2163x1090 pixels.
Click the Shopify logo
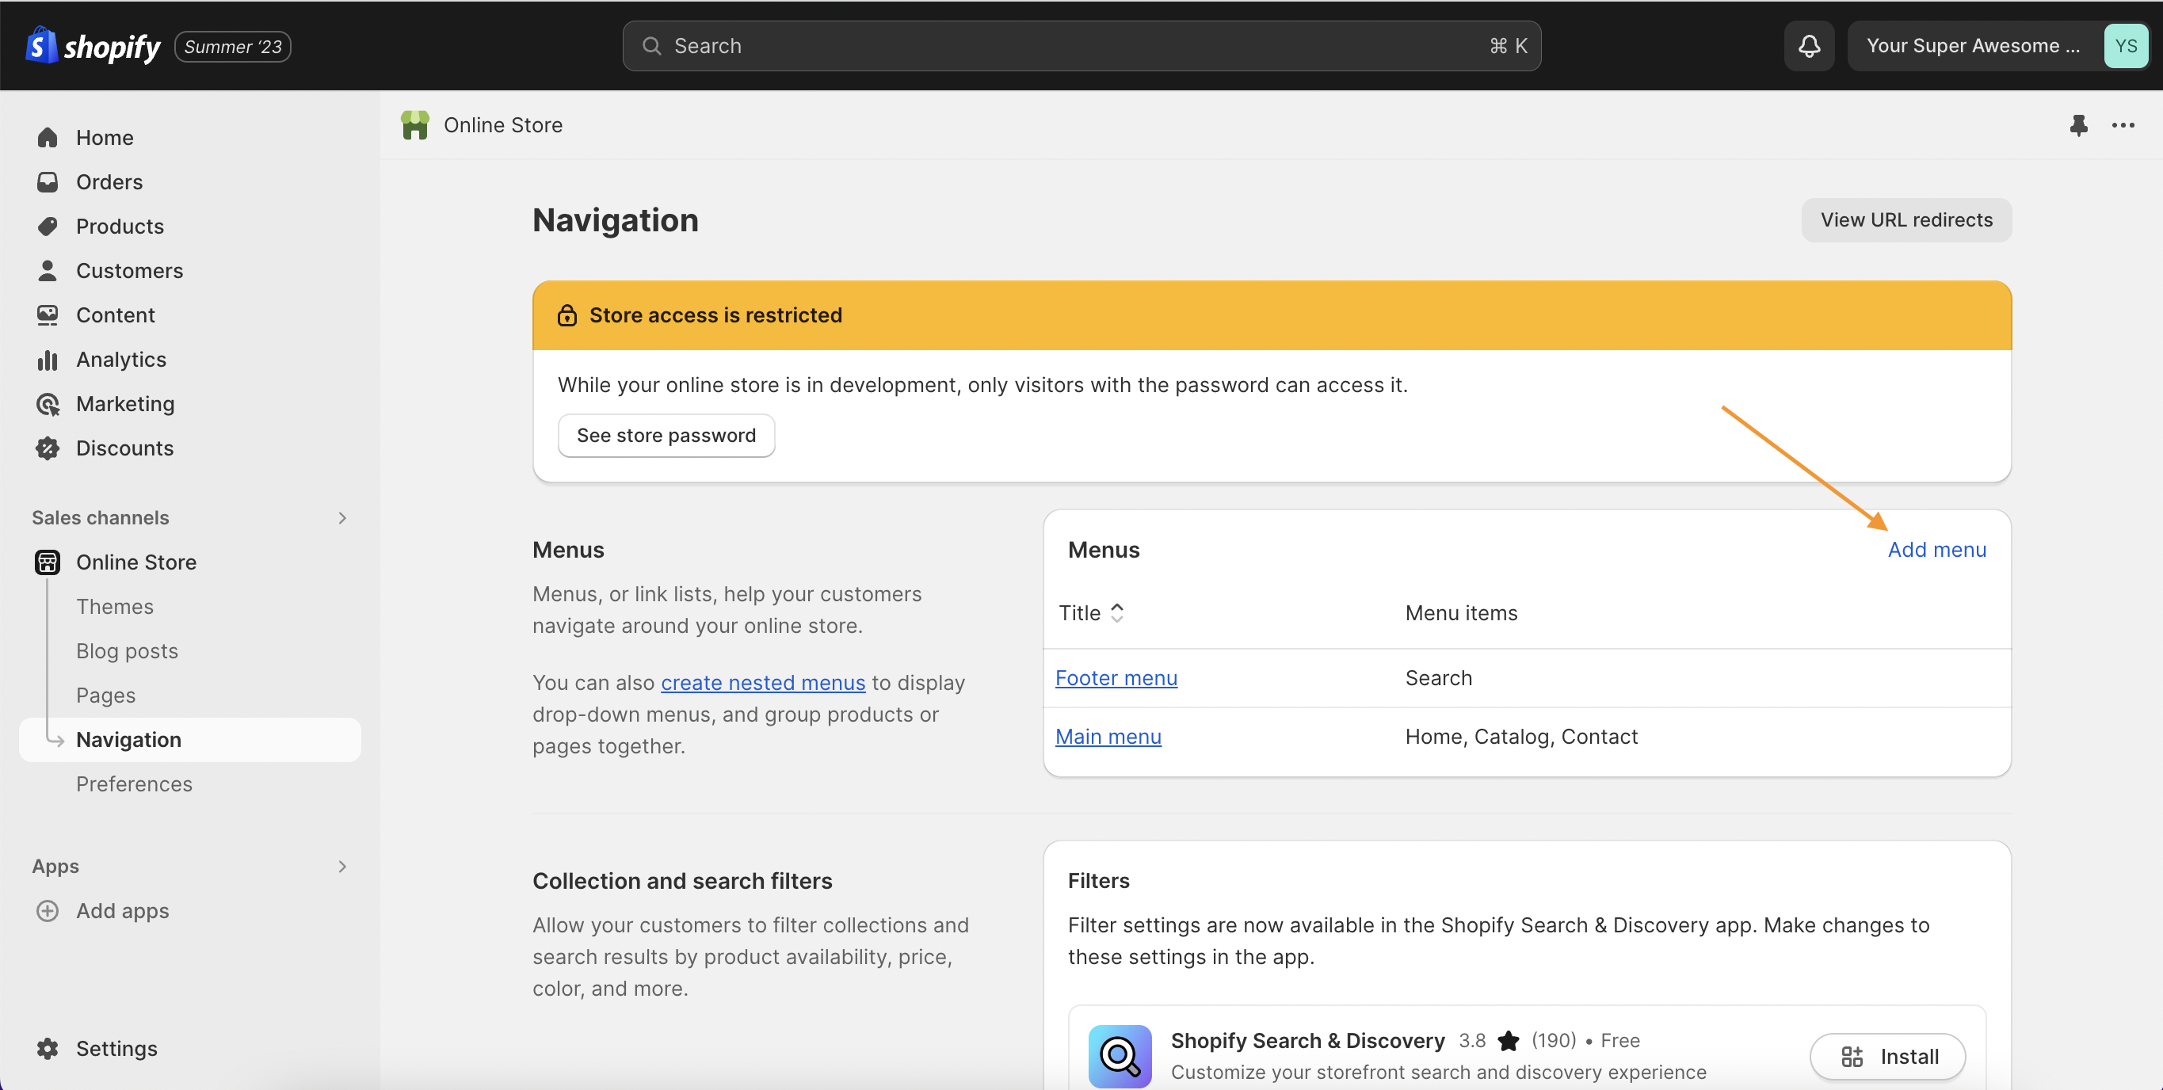[93, 45]
